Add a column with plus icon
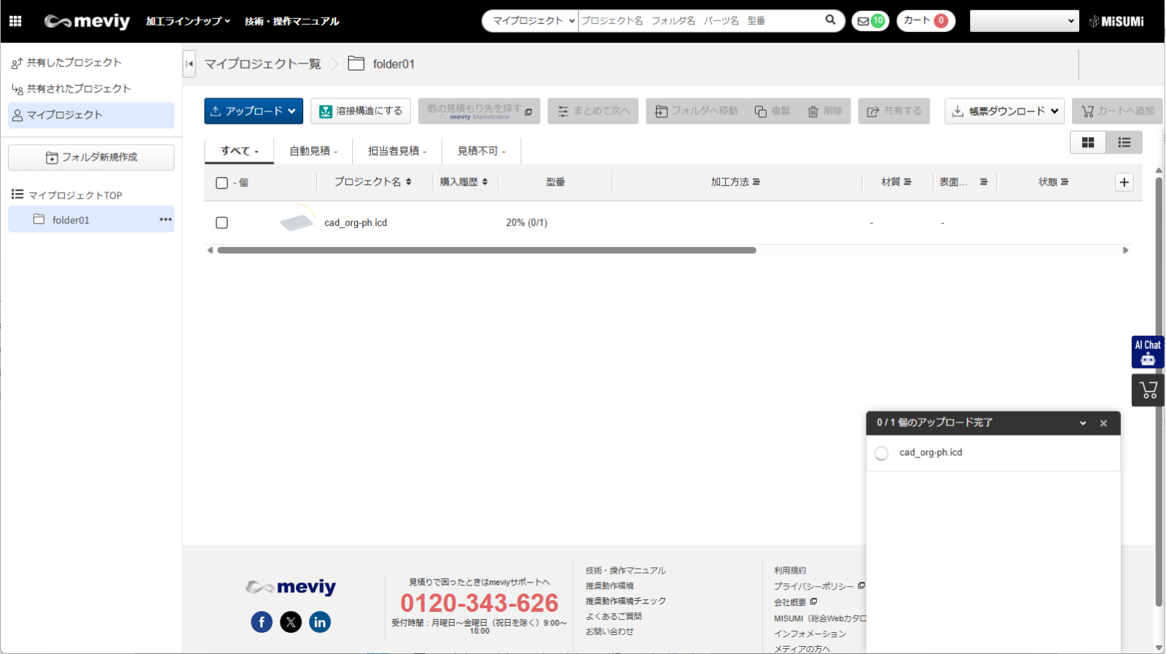Screen dimensions: 1166x654 [x=1124, y=182]
